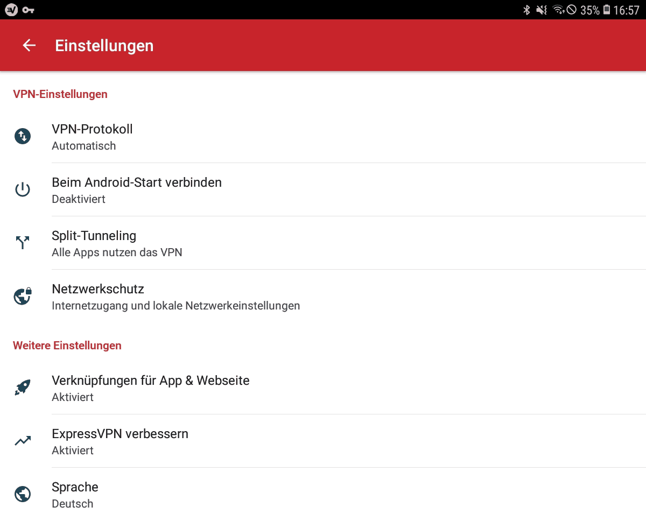646x521 pixels.
Task: Go back using the arrow icon
Action: [29, 46]
